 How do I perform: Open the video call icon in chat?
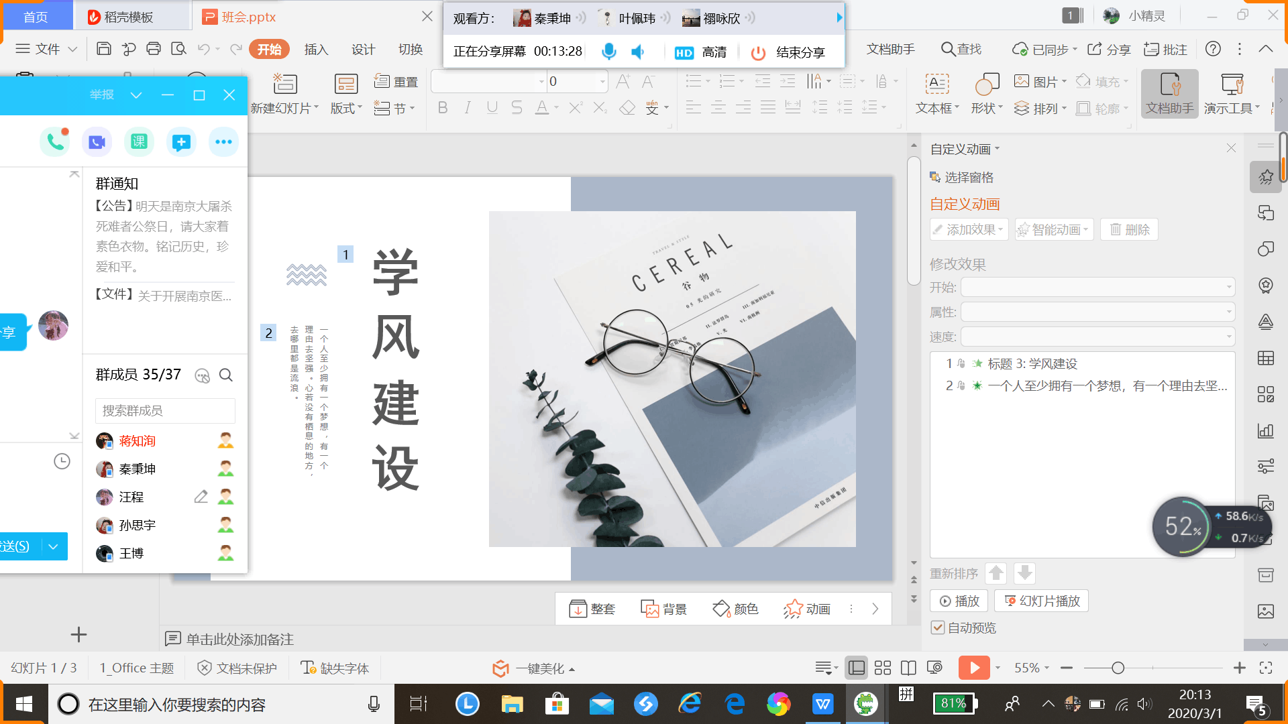point(97,141)
